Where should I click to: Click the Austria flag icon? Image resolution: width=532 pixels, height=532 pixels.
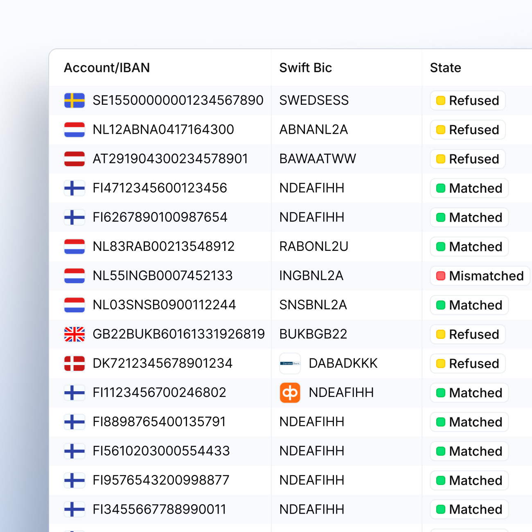point(74,159)
